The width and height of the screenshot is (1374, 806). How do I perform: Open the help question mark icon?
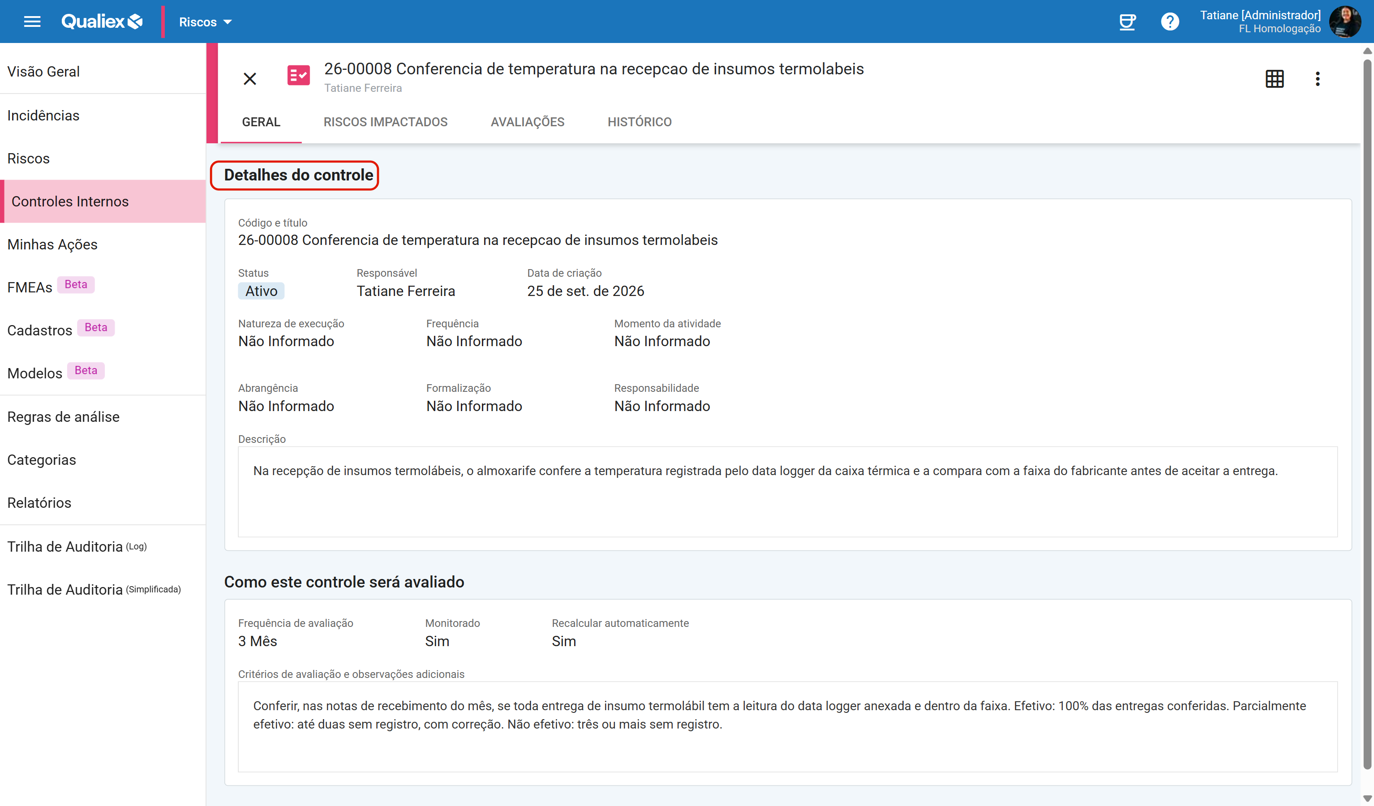1169,22
